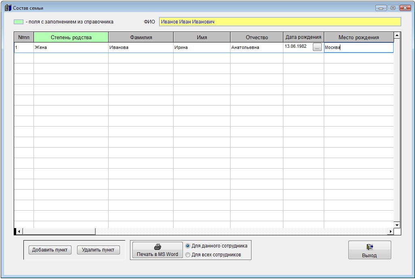Click the '№пп' column header
The width and height of the screenshot is (415, 279).
[x=24, y=37]
